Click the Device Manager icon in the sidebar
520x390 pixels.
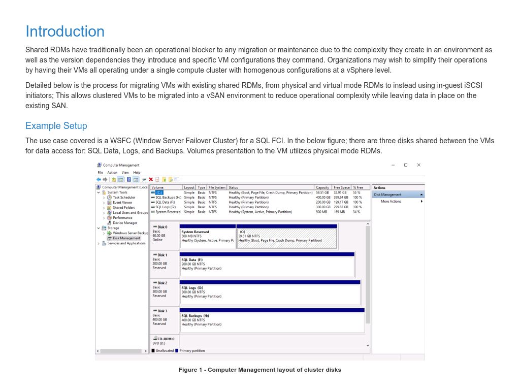click(121, 223)
